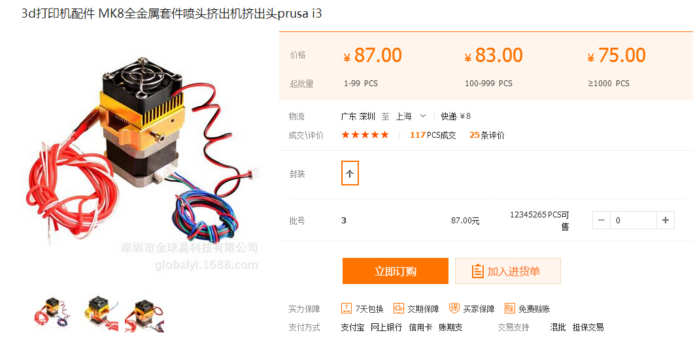This screenshot has height=350, width=693.
Task: Click the 担保交易 trade support text
Action: [588, 328]
